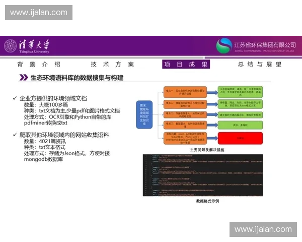The width and height of the screenshot is (302, 242).
Task: Click the line 数量：4021篇资讯
Action: (45, 141)
